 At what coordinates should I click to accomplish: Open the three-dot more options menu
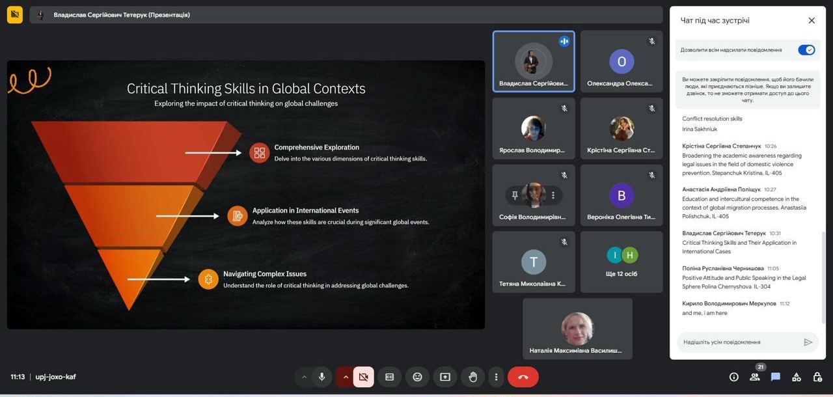click(496, 377)
